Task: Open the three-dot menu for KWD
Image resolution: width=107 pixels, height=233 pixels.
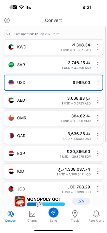Action: click(98, 47)
